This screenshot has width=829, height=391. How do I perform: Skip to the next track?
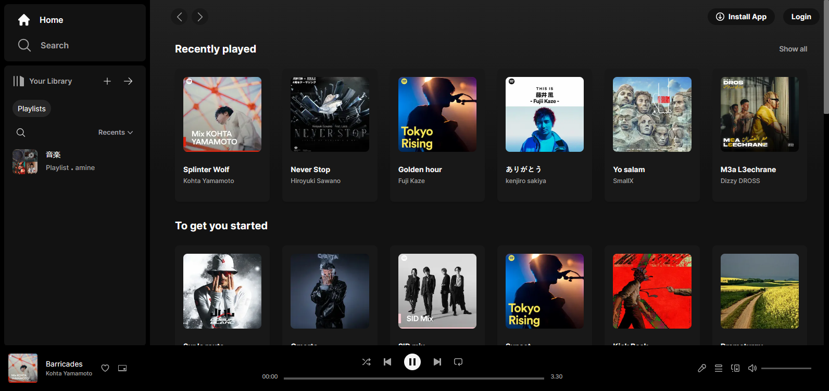pos(437,362)
